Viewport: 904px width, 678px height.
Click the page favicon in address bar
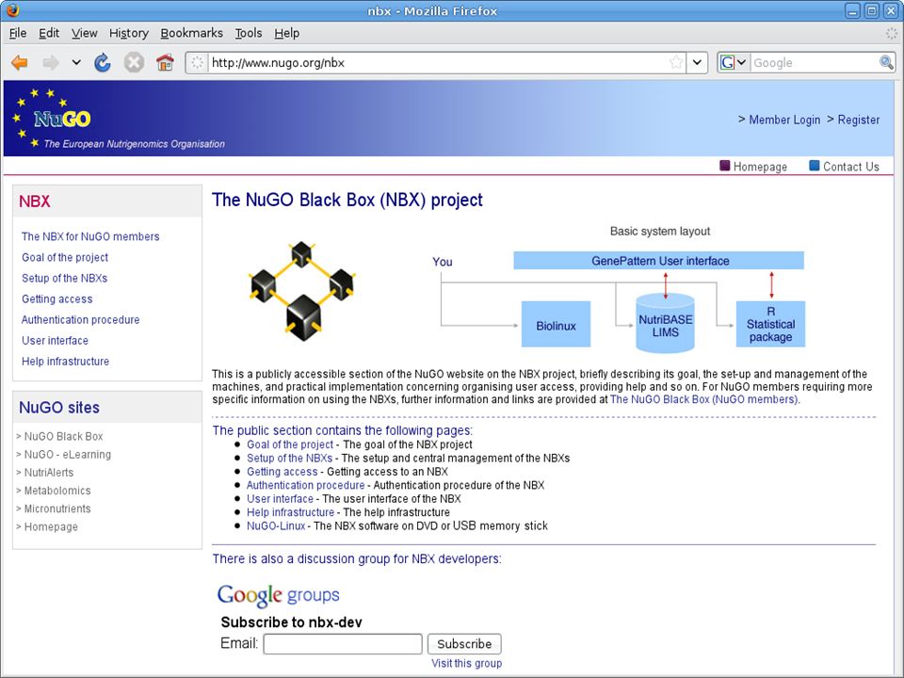(197, 62)
